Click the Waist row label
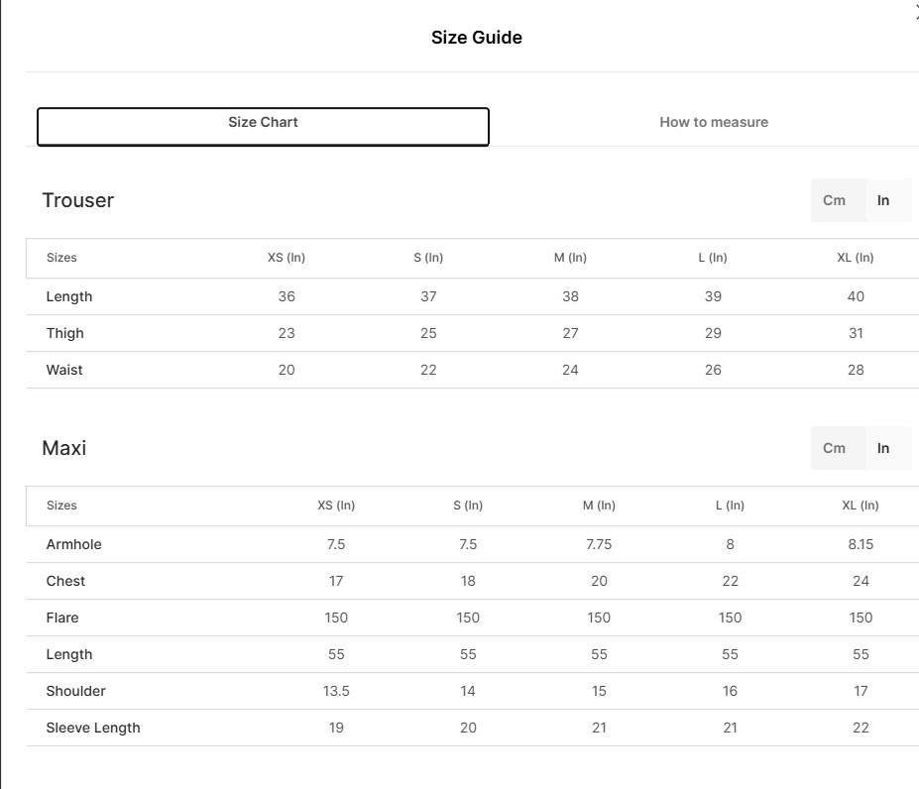The width and height of the screenshot is (919, 789). [x=64, y=370]
